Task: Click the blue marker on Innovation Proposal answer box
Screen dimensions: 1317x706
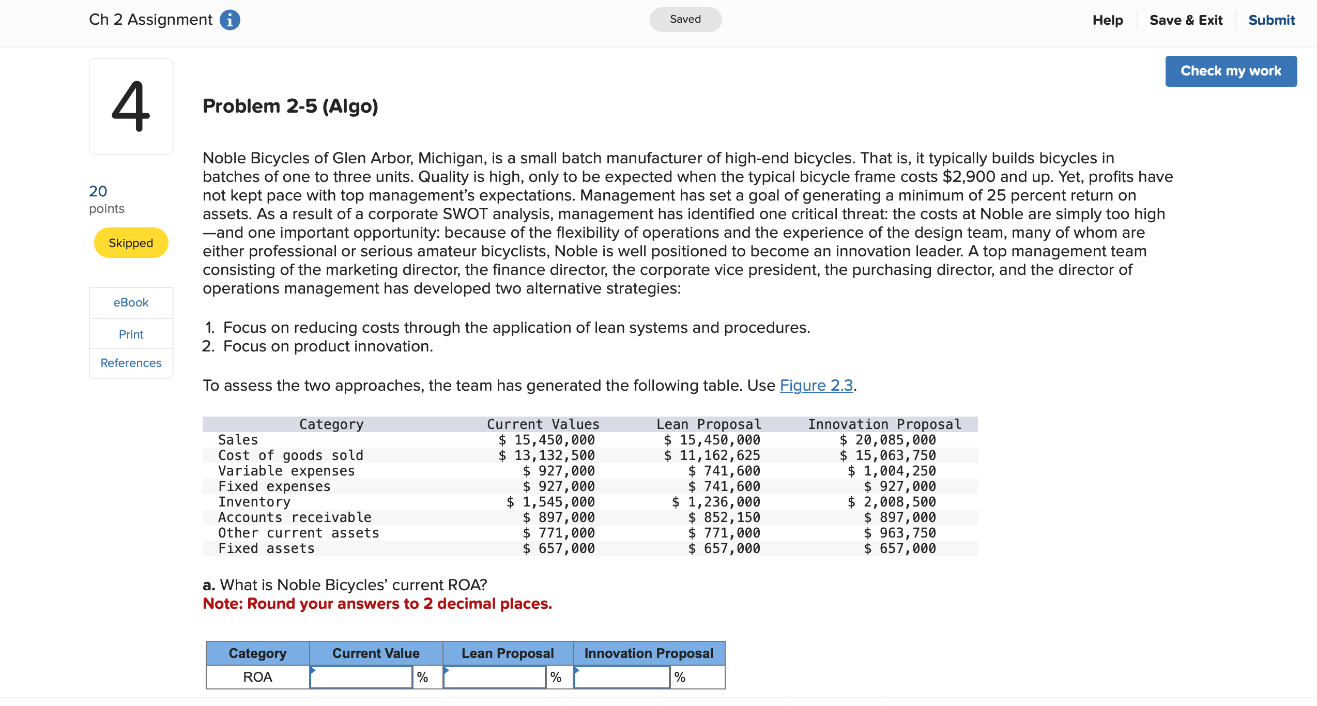Action: 578,669
